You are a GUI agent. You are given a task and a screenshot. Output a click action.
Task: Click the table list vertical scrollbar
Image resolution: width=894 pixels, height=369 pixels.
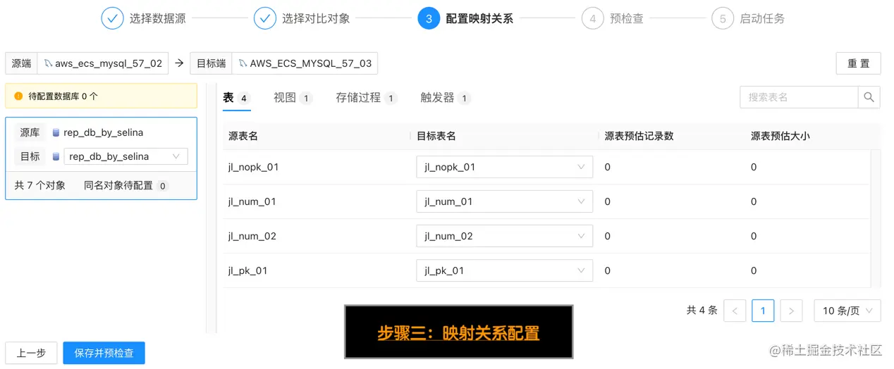click(x=876, y=218)
